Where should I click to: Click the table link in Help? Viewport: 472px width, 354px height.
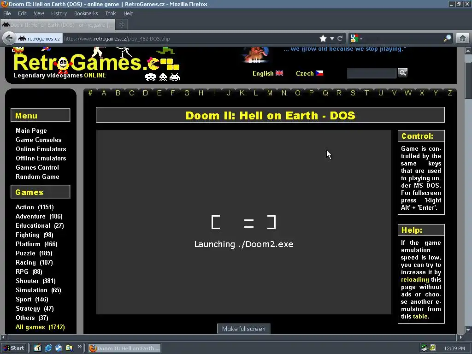tap(420, 316)
